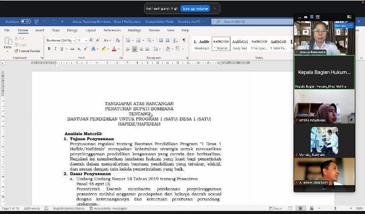This screenshot has width=365, height=214.
Task: Apply Italic formatting
Action: (55, 49)
